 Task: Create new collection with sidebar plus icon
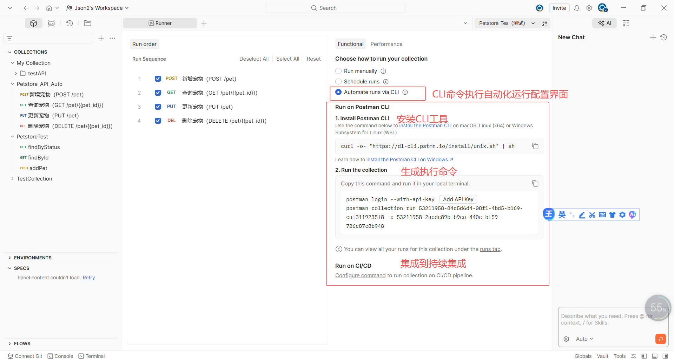tap(101, 38)
